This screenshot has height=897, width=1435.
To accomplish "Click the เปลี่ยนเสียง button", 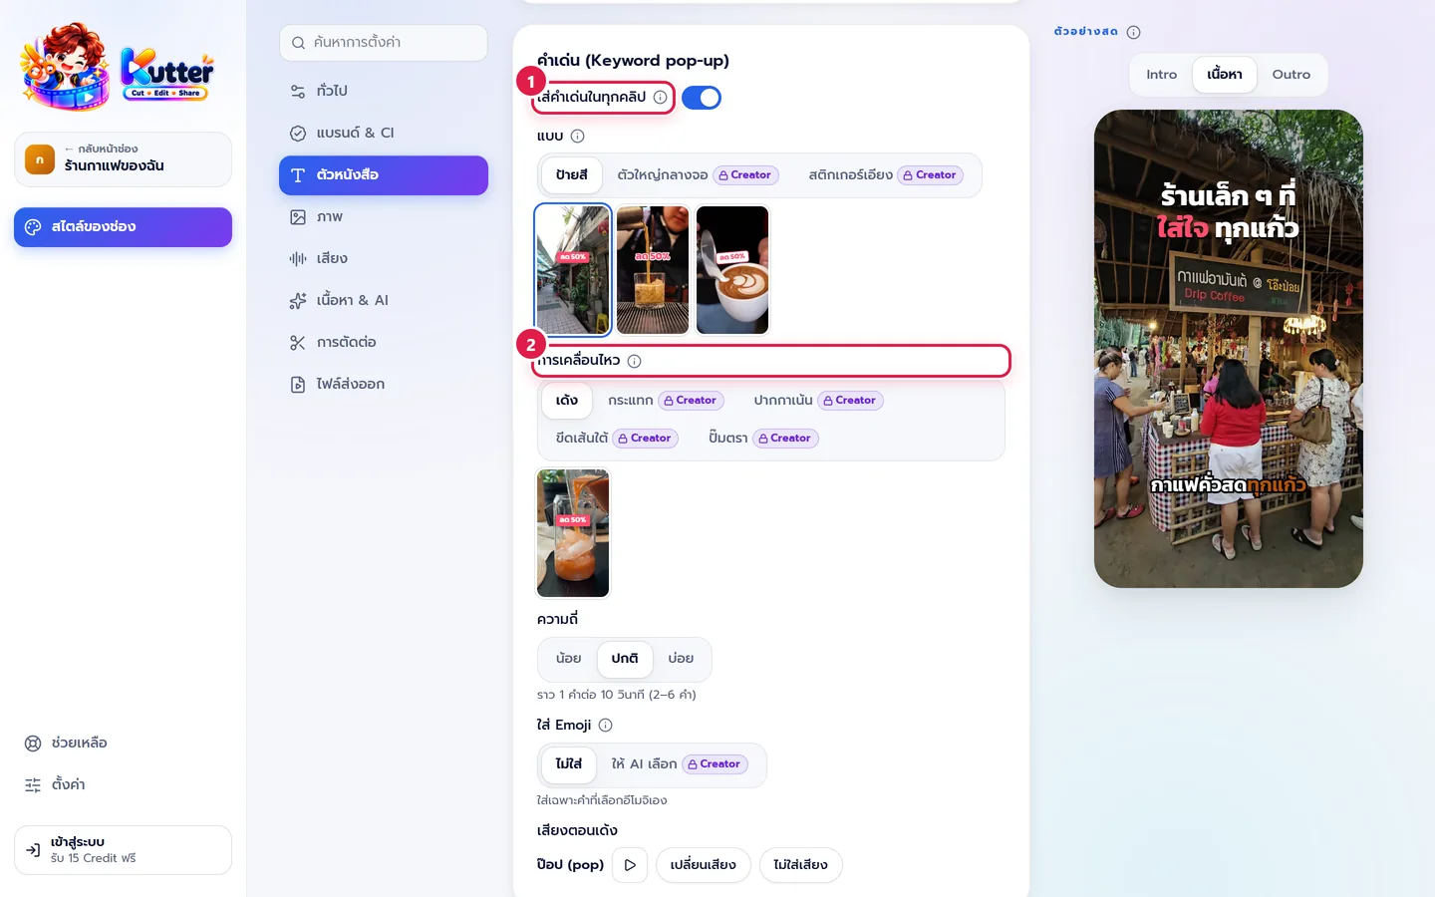I will [x=704, y=865].
